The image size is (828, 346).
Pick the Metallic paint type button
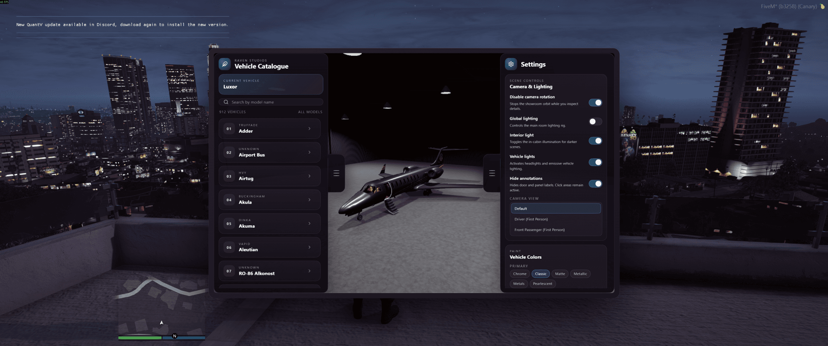580,274
